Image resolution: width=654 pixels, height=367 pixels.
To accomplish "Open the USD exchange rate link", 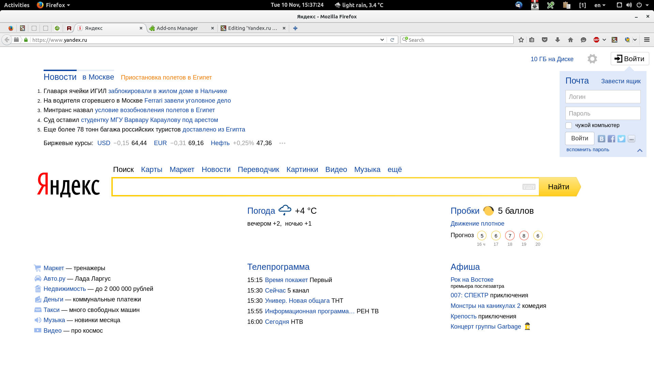I will [x=104, y=143].
